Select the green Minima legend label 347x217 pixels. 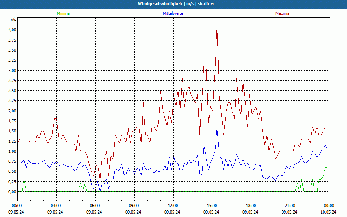point(63,13)
